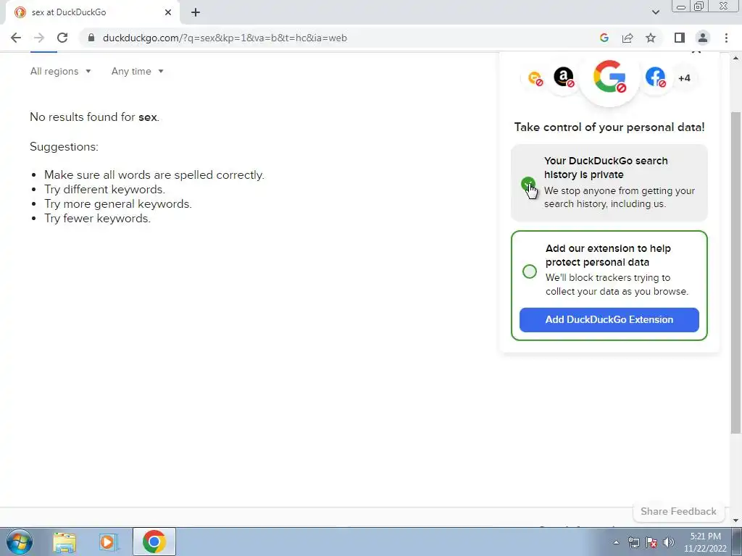Select the 'sex at DuckDuckGo' tab
This screenshot has height=556, width=742.
coord(92,13)
